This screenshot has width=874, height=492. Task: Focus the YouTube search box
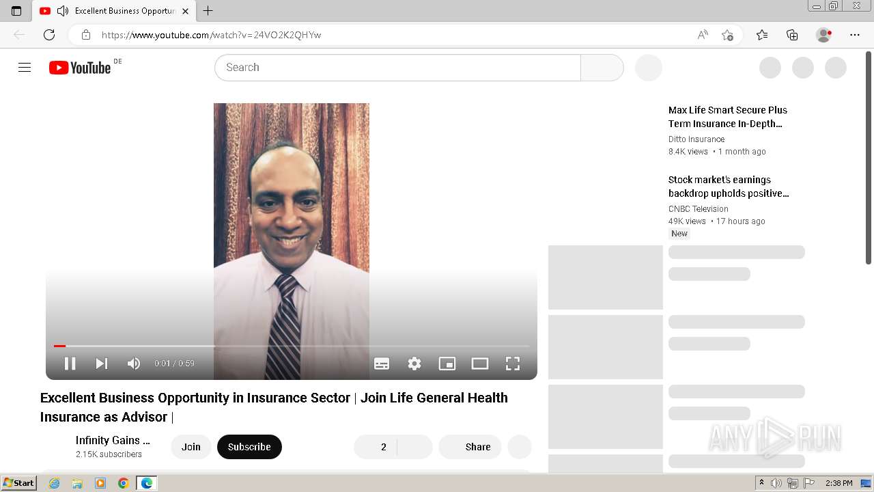(397, 68)
